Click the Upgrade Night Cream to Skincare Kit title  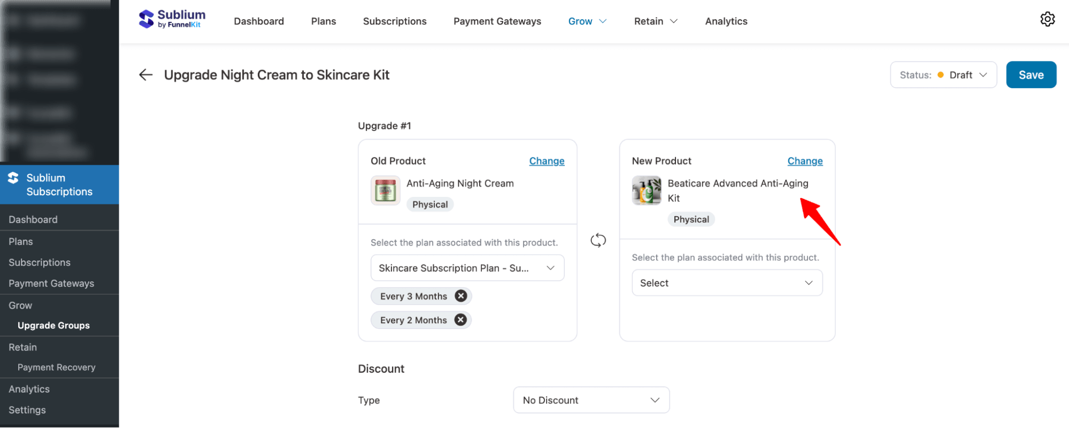[276, 75]
